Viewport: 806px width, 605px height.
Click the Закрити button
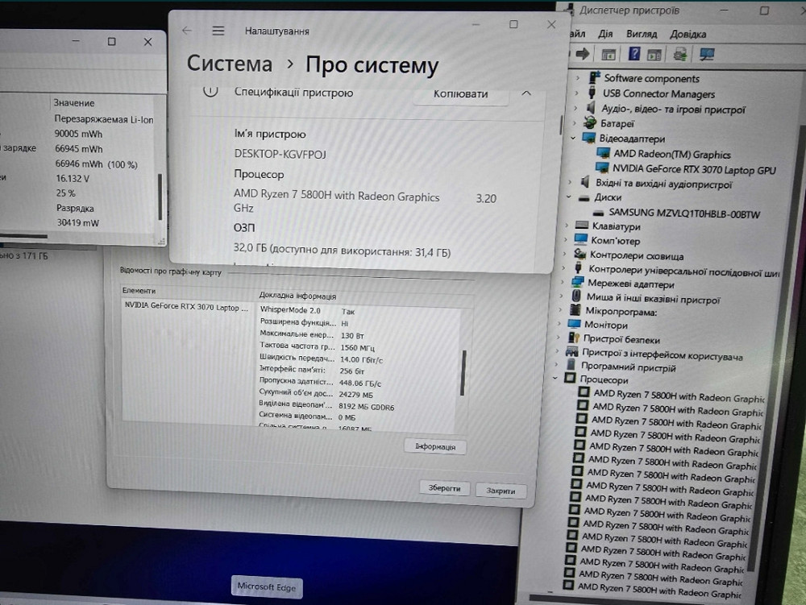point(501,490)
